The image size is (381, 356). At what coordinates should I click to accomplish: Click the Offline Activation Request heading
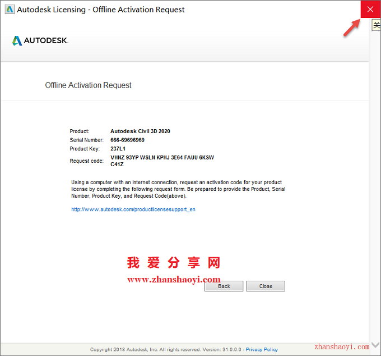(88, 85)
